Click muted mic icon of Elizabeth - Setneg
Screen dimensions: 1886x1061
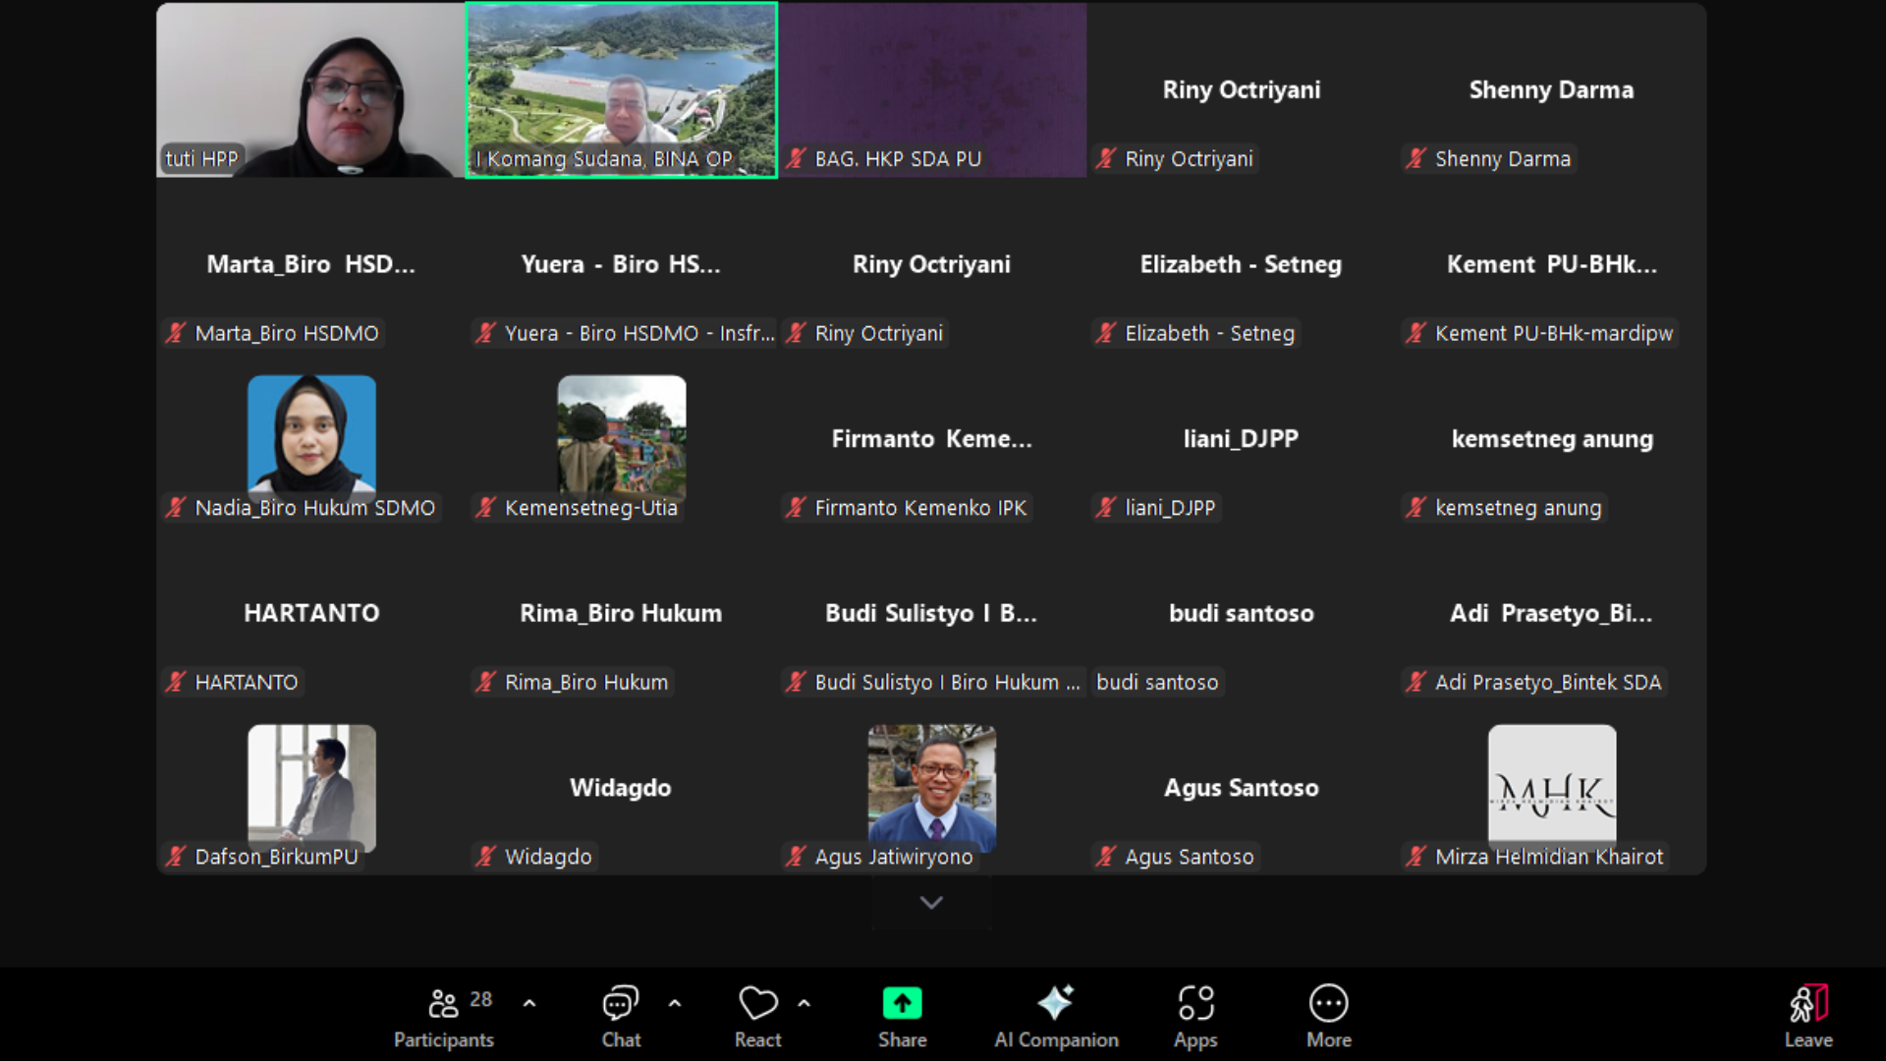click(1106, 333)
